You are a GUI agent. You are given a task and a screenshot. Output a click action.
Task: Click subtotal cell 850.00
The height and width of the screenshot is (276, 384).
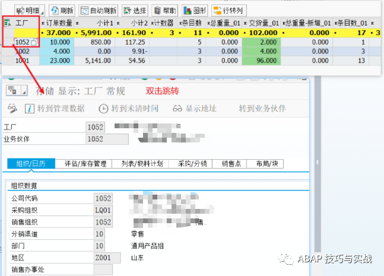click(x=94, y=42)
